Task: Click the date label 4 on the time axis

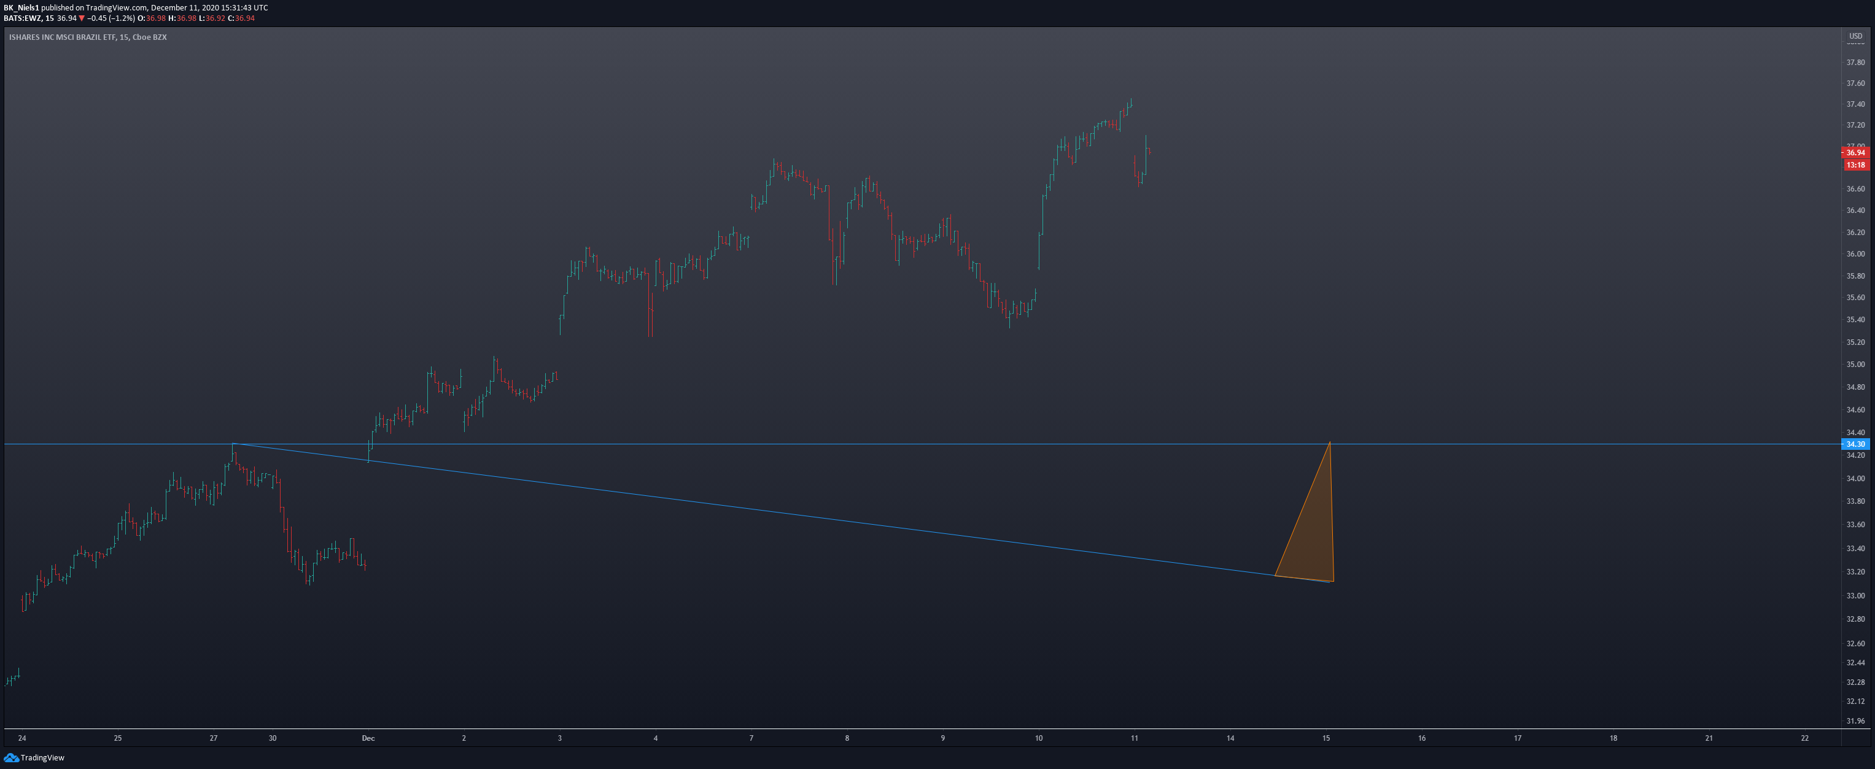Action: click(x=655, y=738)
